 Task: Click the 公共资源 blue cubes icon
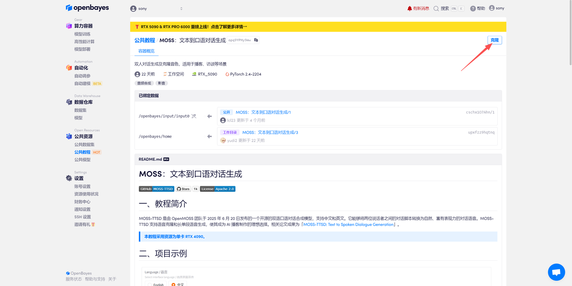[x=69, y=137]
